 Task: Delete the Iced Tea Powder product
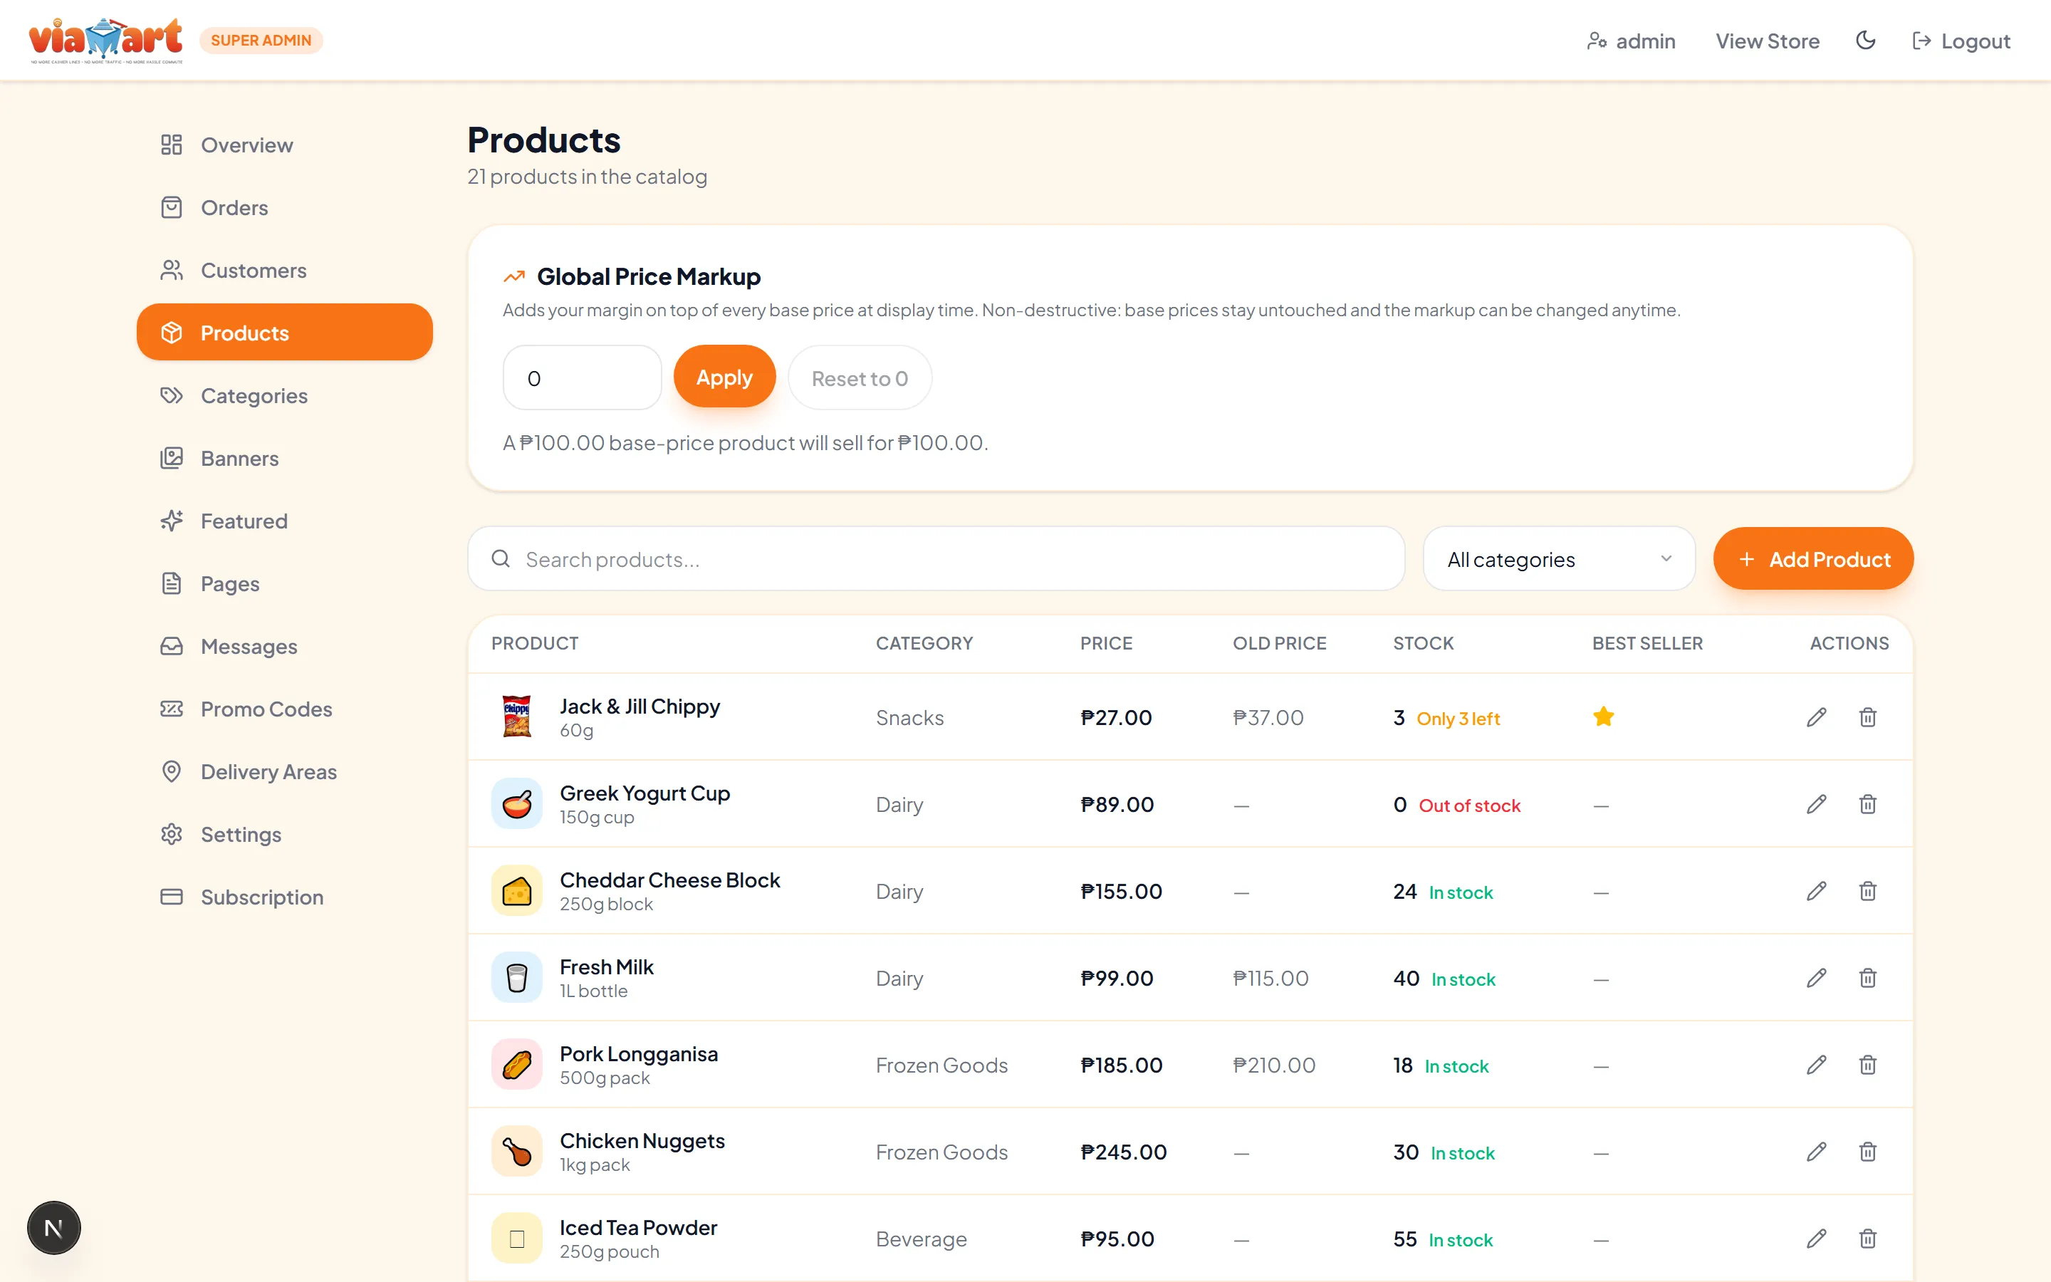[1867, 1239]
